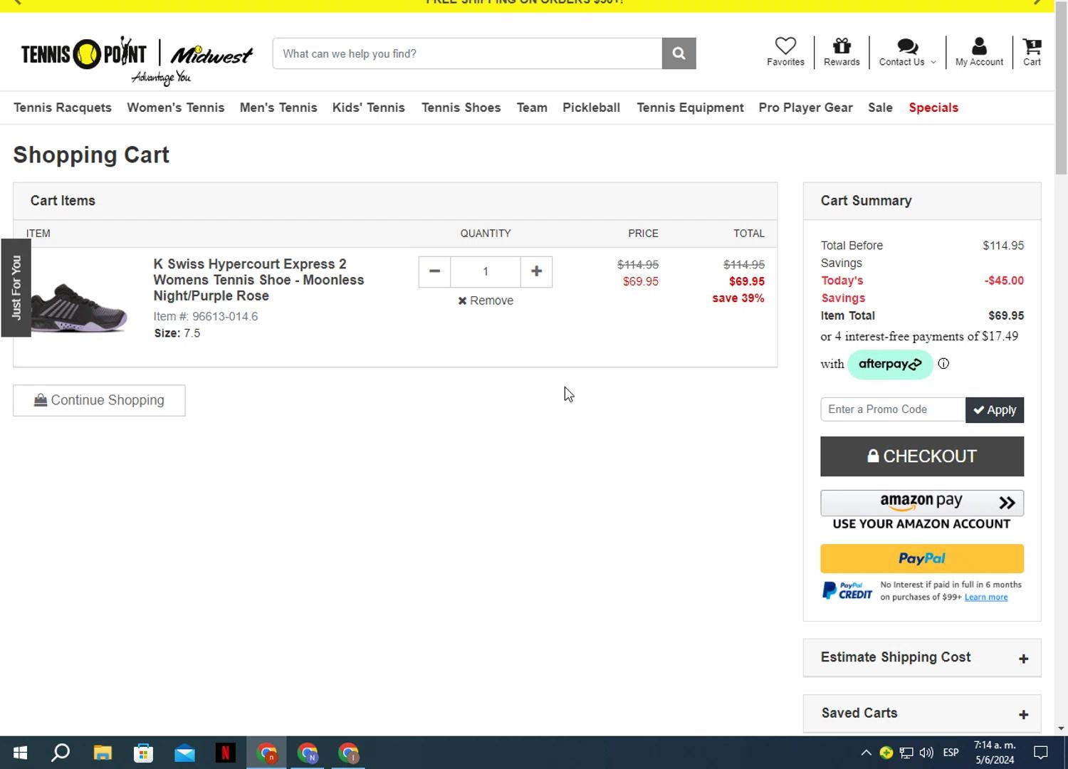Image resolution: width=1068 pixels, height=769 pixels.
Task: Open the PayPal Credit Learn more link
Action: tap(986, 597)
